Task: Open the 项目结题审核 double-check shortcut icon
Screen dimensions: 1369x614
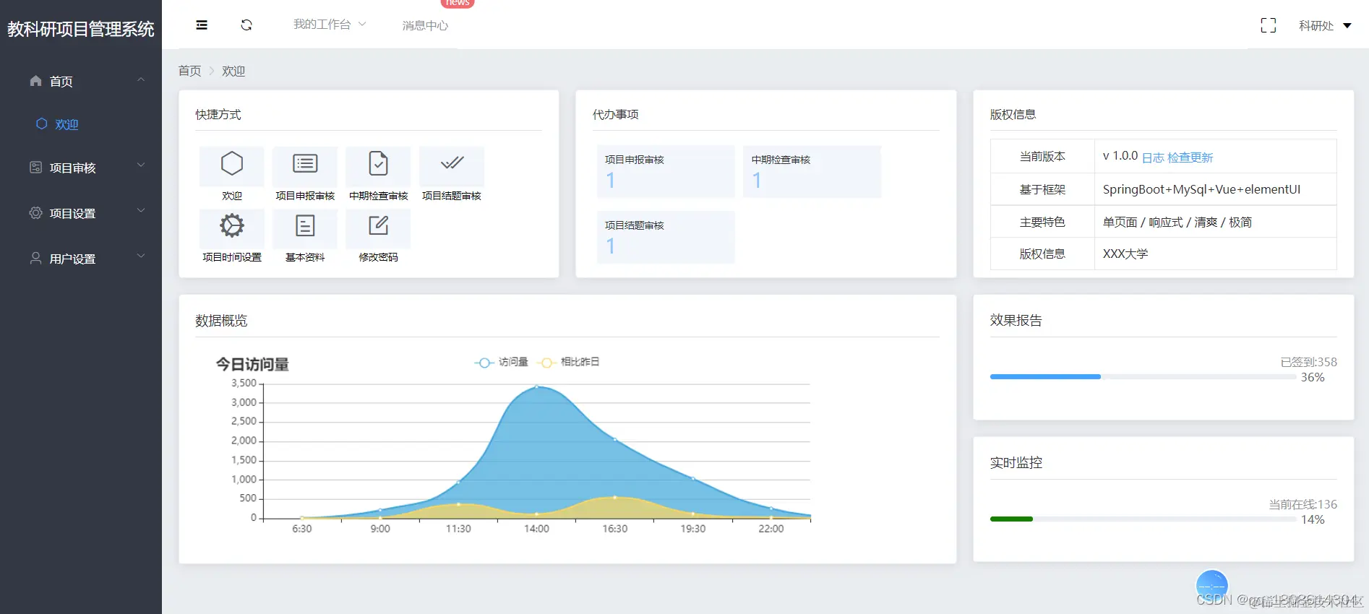Action: [452, 163]
